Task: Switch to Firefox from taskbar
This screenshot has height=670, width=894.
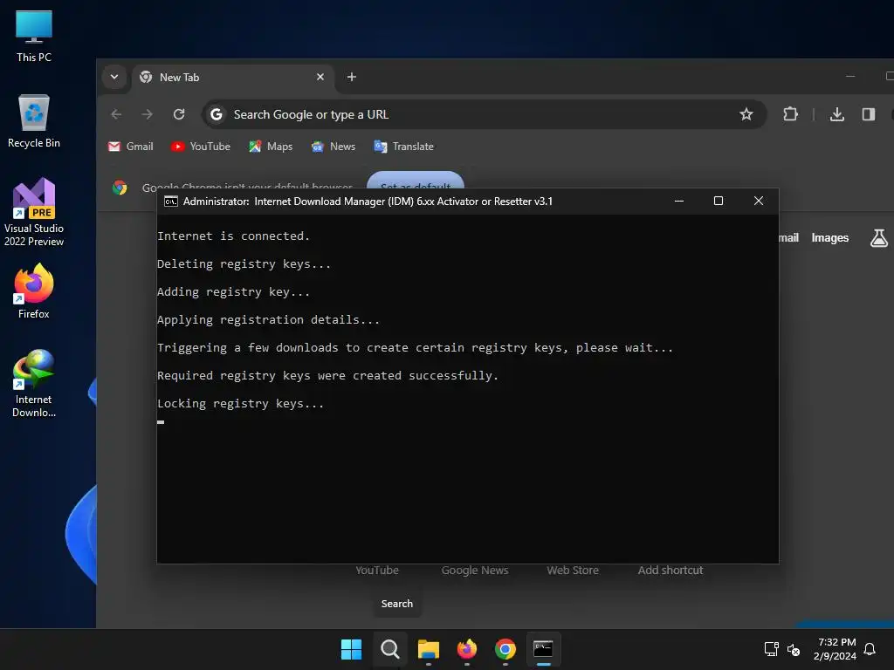Action: tap(467, 649)
